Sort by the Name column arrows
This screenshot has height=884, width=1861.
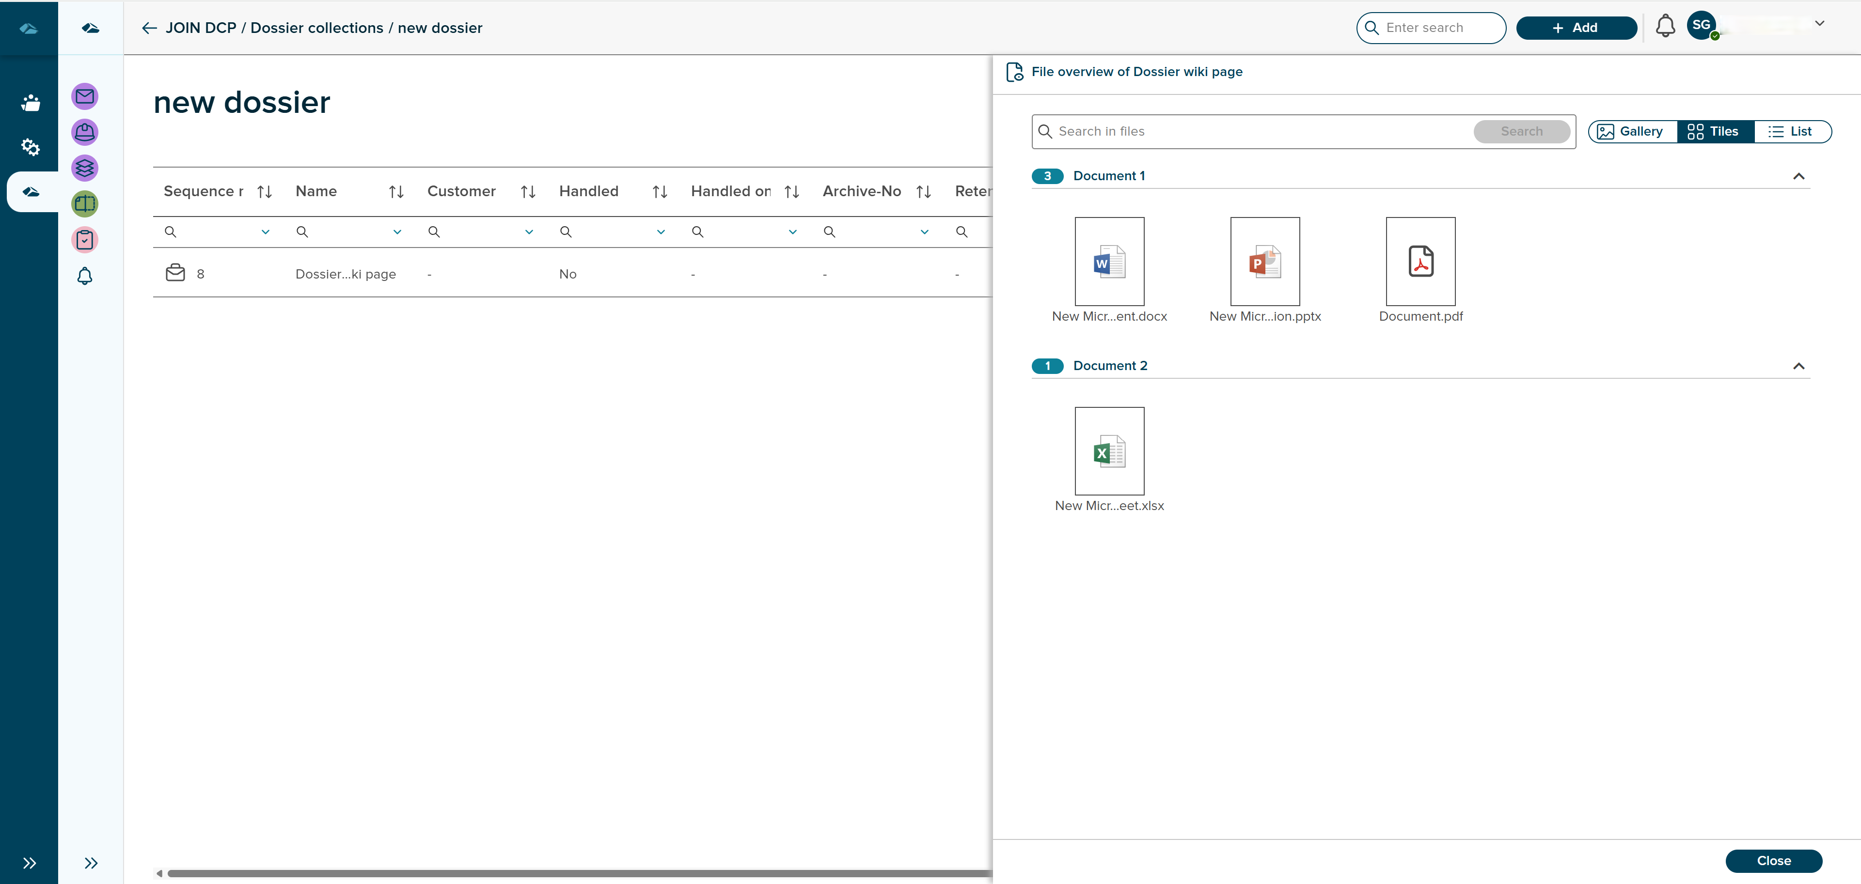click(x=396, y=191)
